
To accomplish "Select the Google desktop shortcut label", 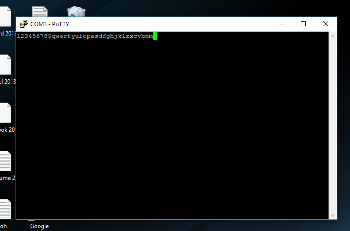I will click(39, 226).
